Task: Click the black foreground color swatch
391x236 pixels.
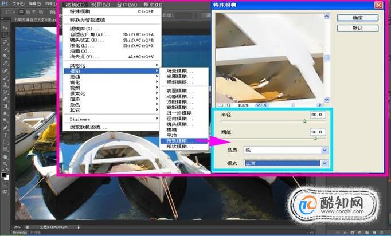Action: [x=3, y=175]
